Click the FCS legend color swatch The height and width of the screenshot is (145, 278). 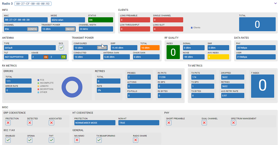(38, 80)
